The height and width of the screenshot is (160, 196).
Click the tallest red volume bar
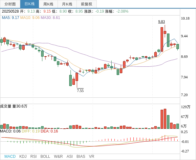165,119
